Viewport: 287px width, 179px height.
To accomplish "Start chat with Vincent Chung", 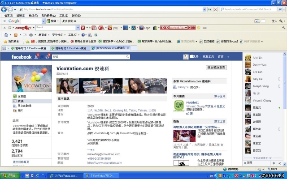I will coord(262,100).
